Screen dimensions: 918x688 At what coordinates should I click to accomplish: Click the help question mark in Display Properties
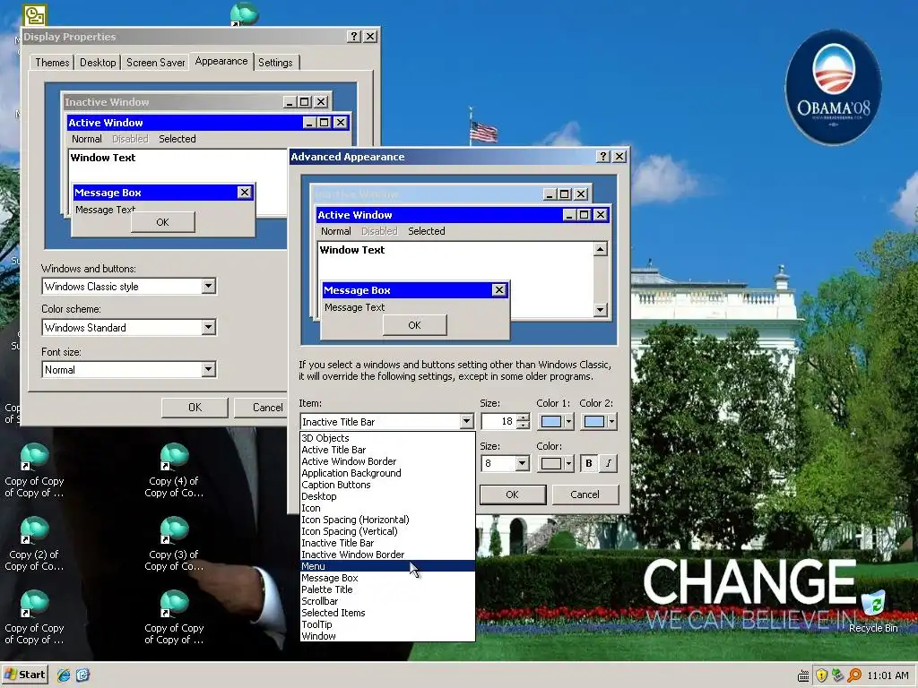click(x=353, y=36)
